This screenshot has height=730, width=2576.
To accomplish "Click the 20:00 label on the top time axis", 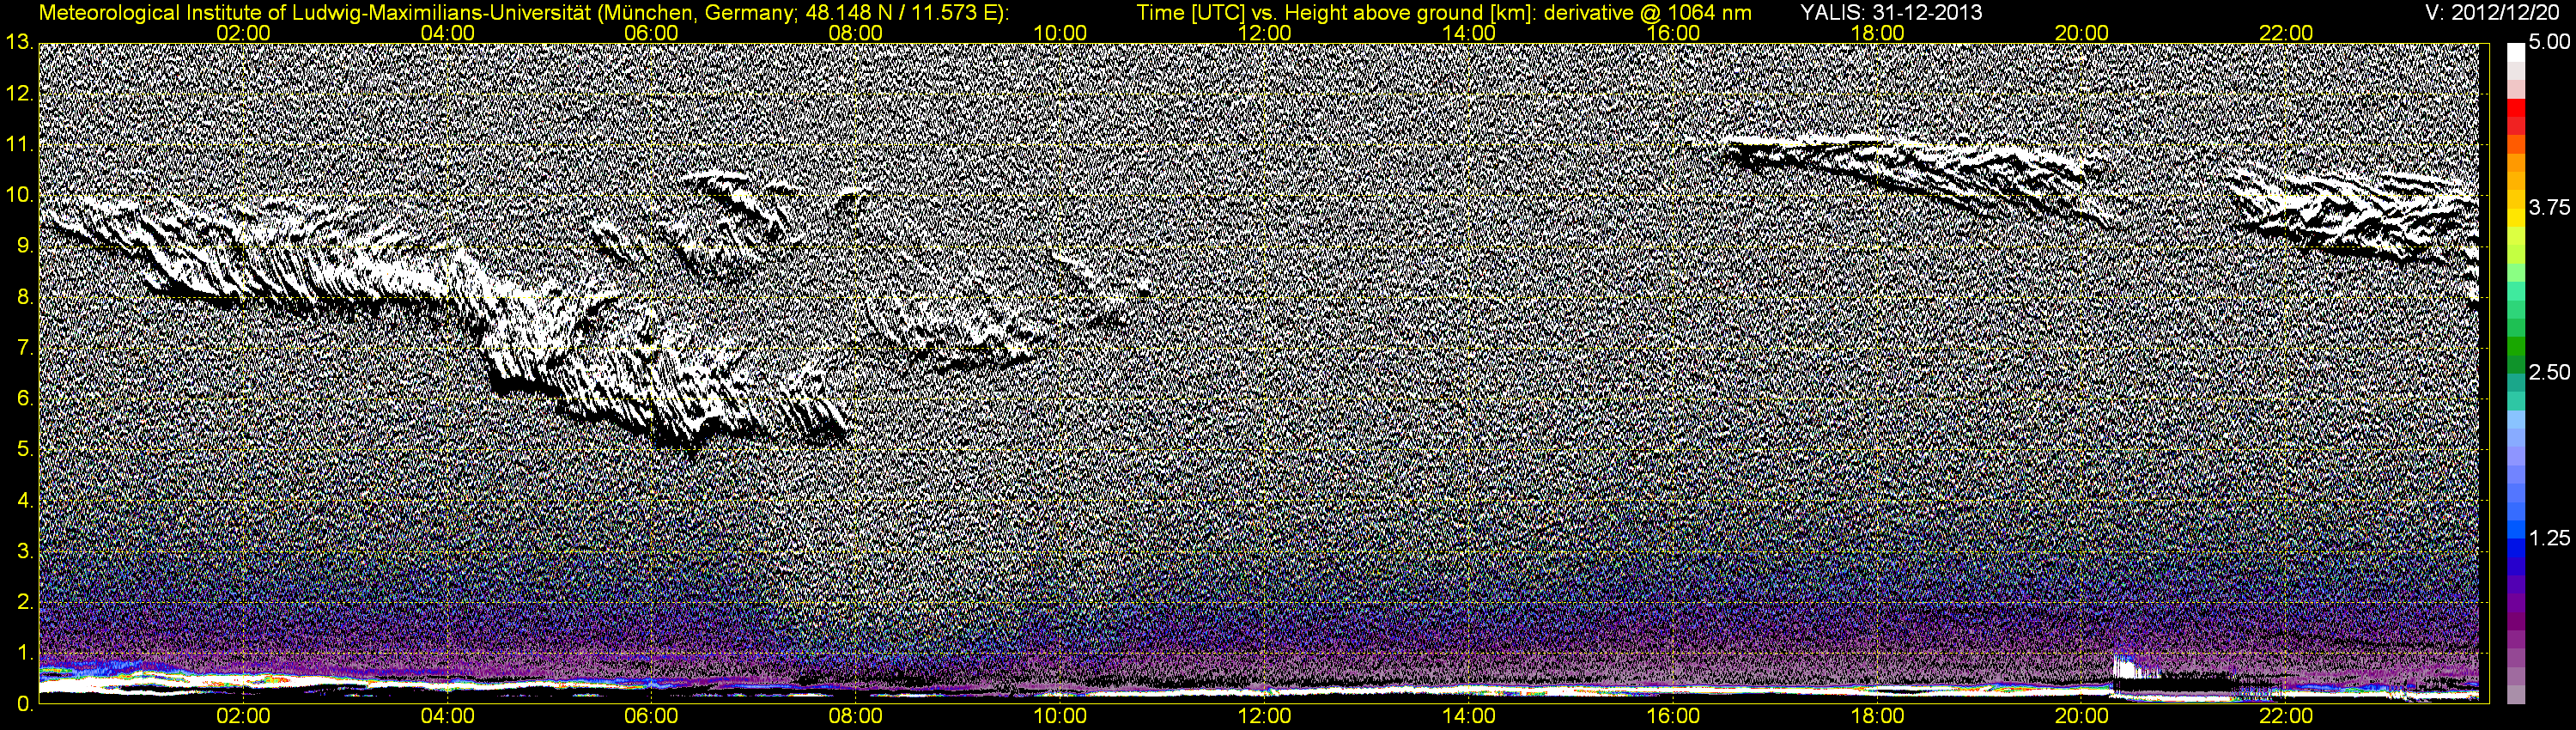I will click(x=2082, y=33).
